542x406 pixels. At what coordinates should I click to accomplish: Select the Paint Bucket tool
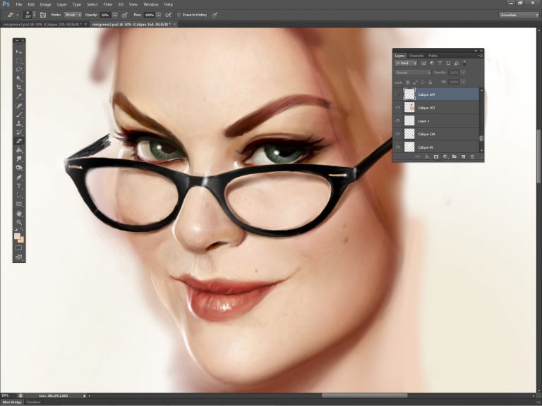(x=19, y=150)
